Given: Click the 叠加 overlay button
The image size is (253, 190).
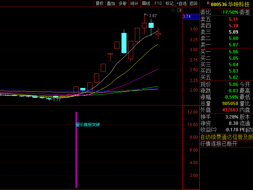Looking at the screenshot, I should tap(111, 3).
